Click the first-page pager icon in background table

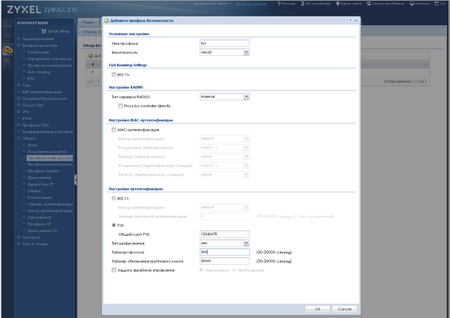91,81
